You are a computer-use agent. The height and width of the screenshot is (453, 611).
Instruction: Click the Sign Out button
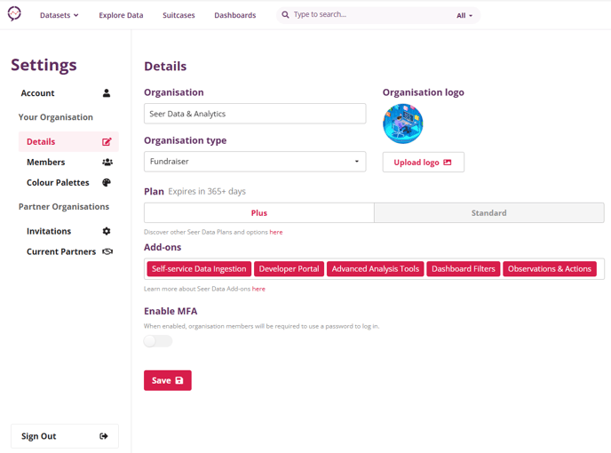pyautogui.click(x=65, y=436)
